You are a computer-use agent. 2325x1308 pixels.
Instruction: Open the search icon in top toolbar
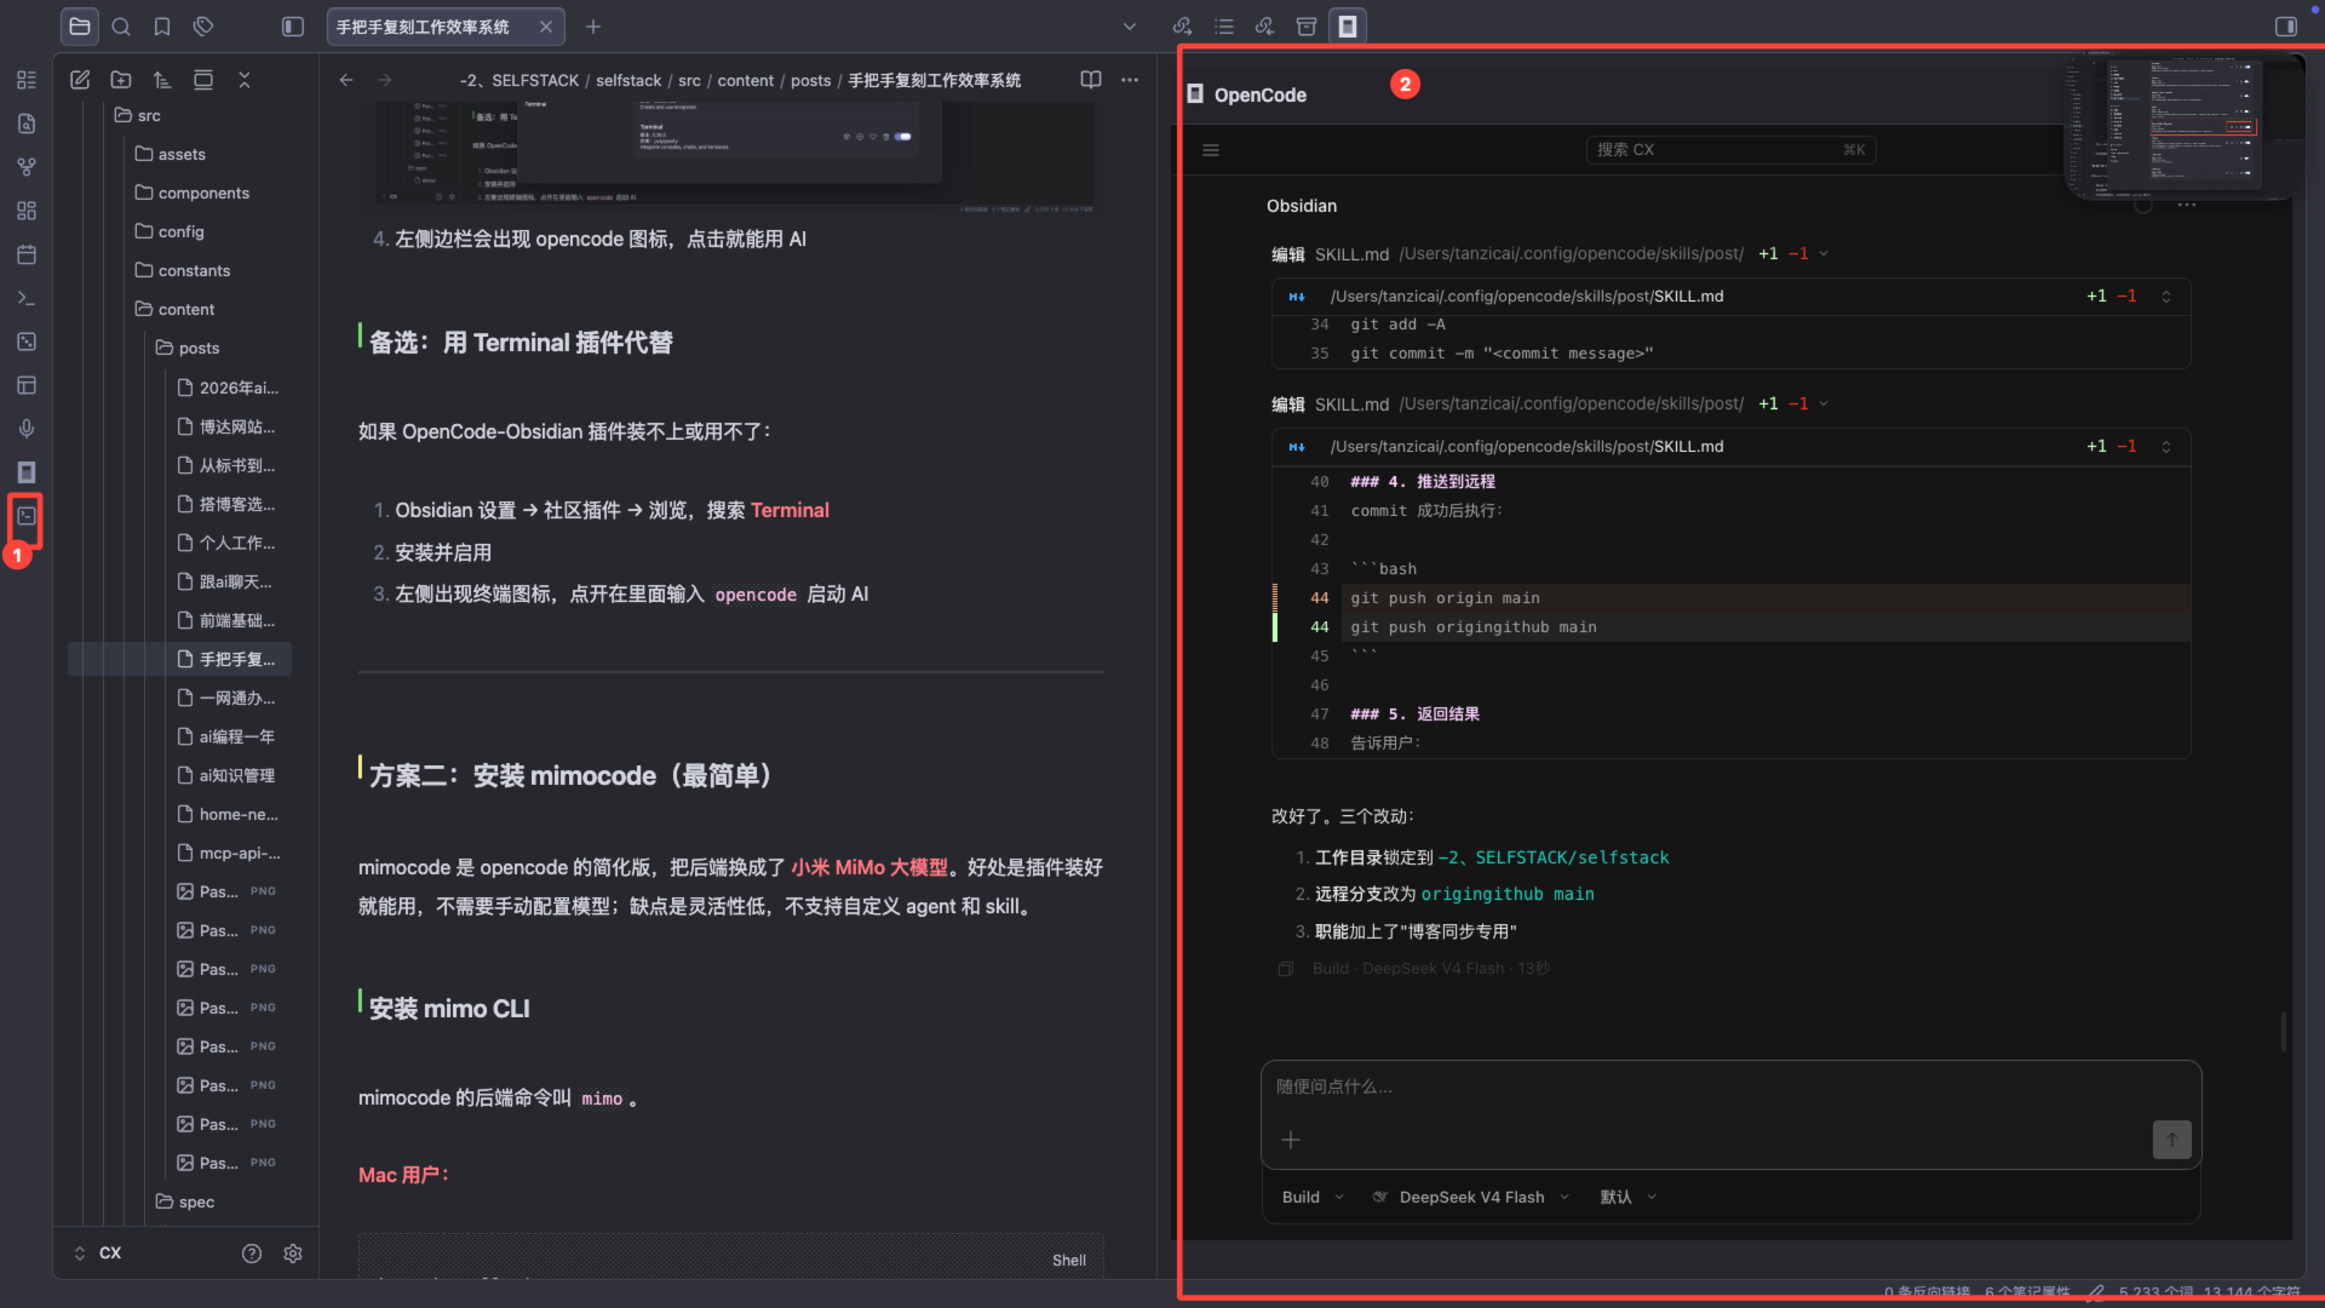(x=120, y=27)
